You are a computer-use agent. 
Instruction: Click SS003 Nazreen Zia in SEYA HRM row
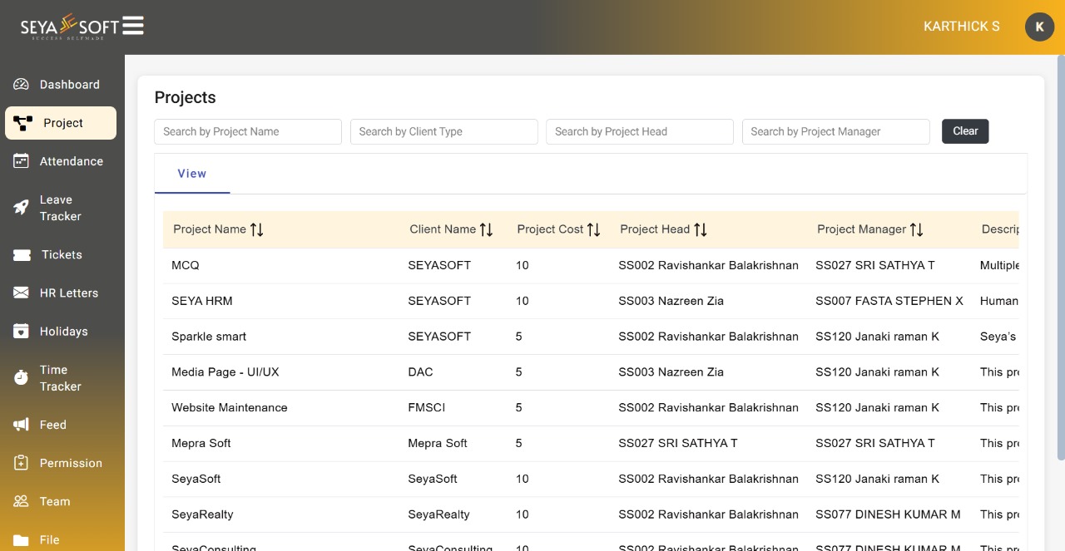[671, 301]
